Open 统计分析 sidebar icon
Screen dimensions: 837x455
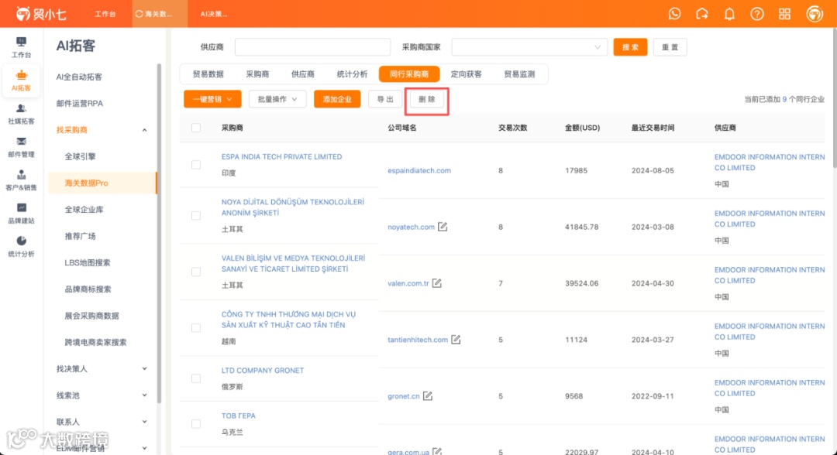[21, 246]
